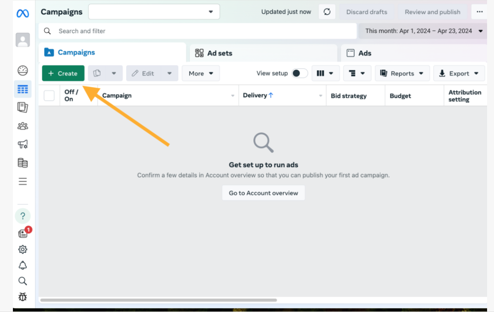The width and height of the screenshot is (494, 312).
Task: Click the sidebar Search magnifier icon
Action: click(x=23, y=281)
